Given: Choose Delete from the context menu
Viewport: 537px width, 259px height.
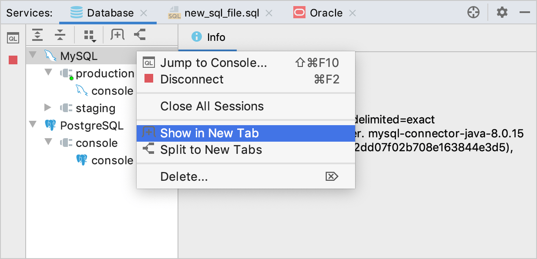Looking at the screenshot, I should 184,176.
